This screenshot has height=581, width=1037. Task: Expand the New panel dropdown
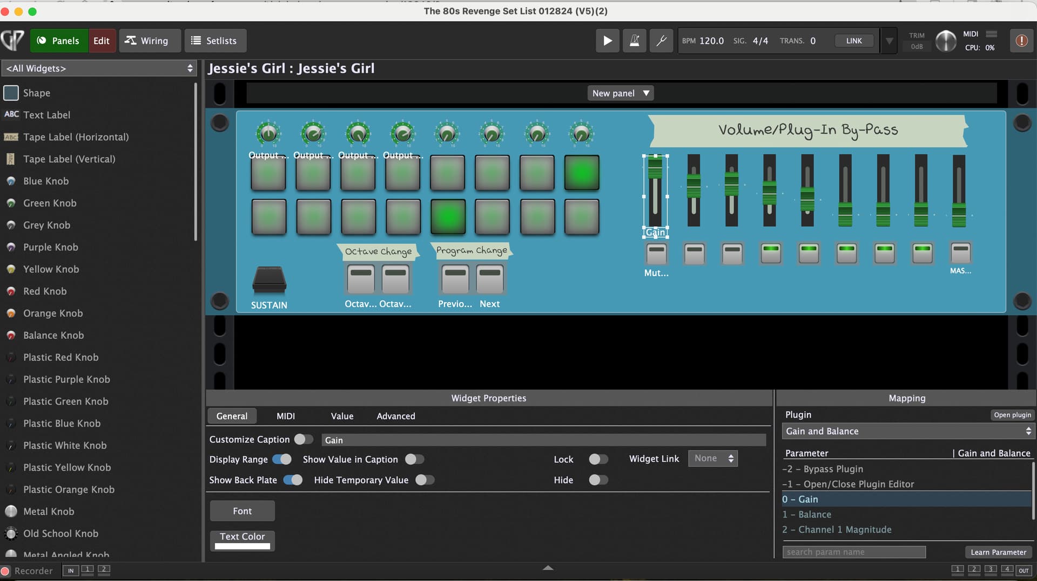(620, 93)
